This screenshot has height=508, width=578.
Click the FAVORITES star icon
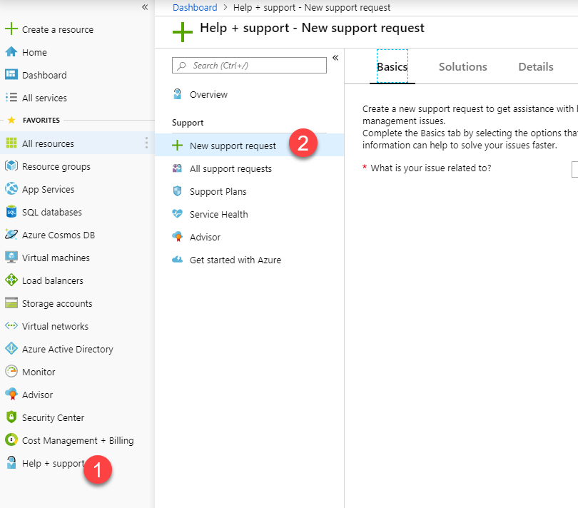coord(11,120)
